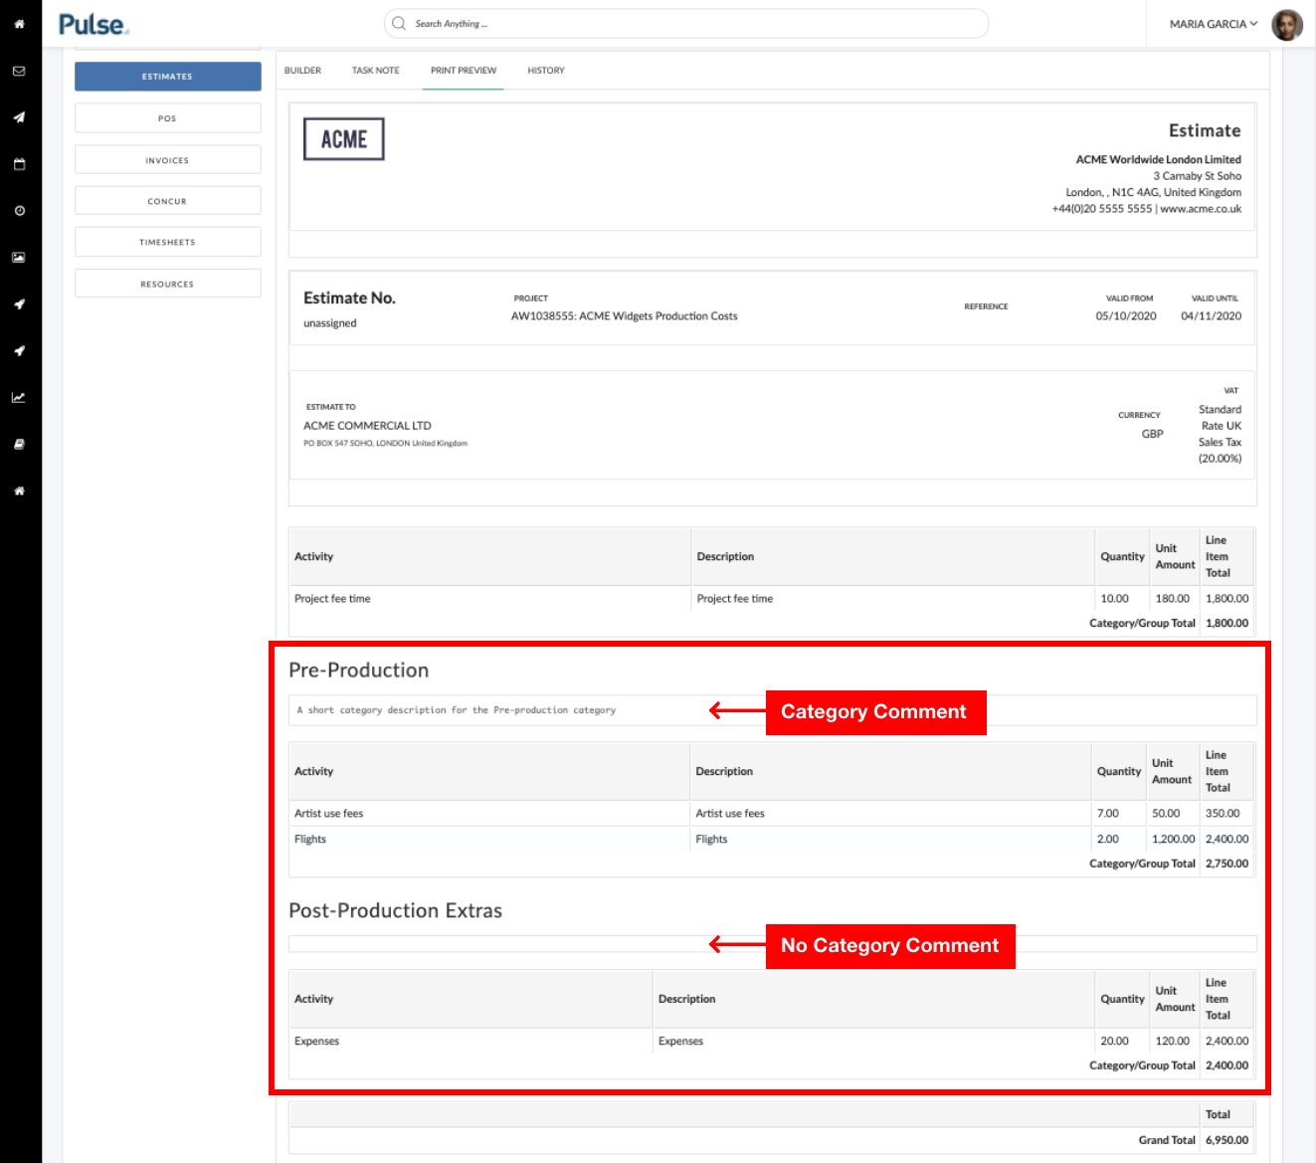Open the Concur section
Viewport: 1316px width, 1163px height.
167,201
